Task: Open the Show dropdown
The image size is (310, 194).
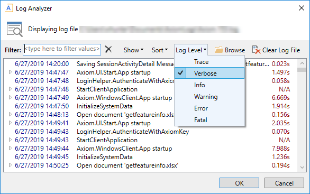Action: [133, 50]
